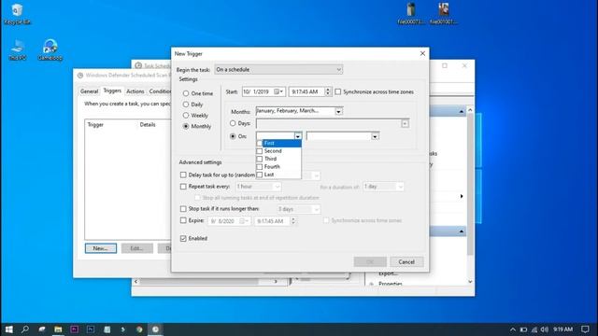
Task: Enable Delay task for up to checkbox
Action: (x=183, y=175)
